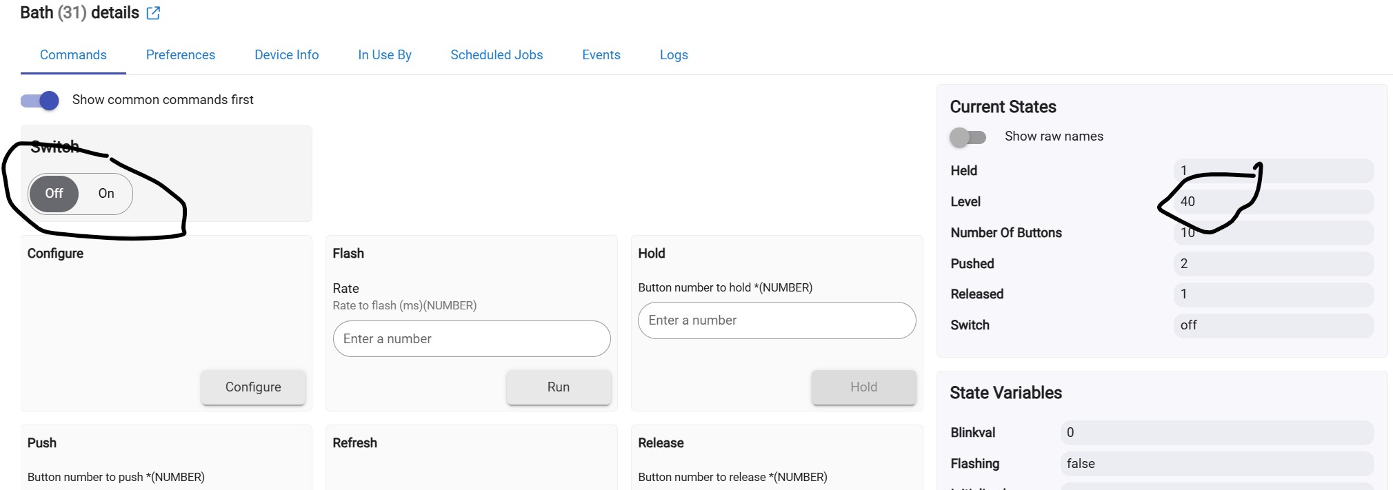Screen dimensions: 1393x490
Task: Go to the In Use By tab
Action: [384, 55]
